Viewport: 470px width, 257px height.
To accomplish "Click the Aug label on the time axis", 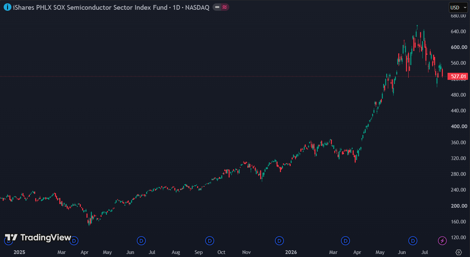I will click(x=176, y=252).
